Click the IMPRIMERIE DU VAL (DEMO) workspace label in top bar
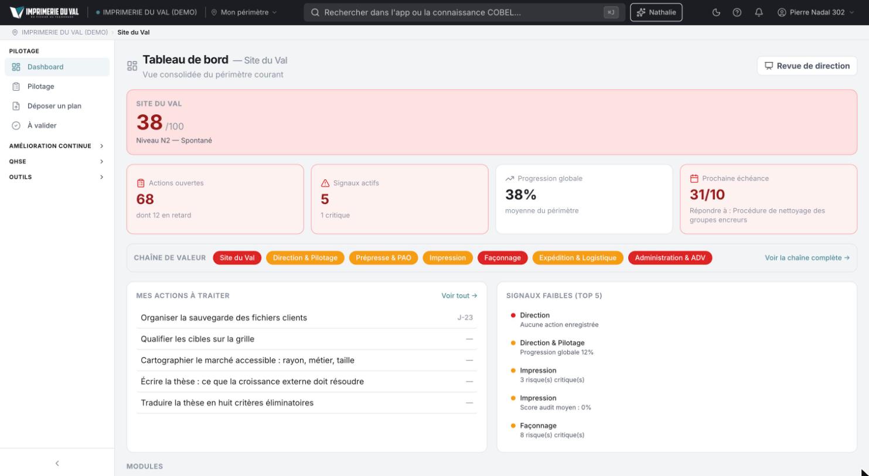The image size is (869, 476). pyautogui.click(x=149, y=12)
